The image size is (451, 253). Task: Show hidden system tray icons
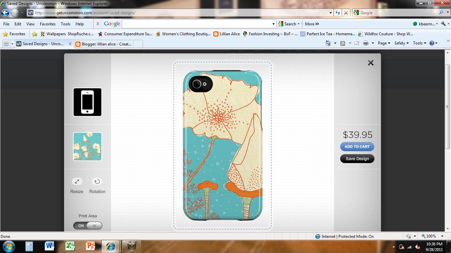click(x=394, y=247)
